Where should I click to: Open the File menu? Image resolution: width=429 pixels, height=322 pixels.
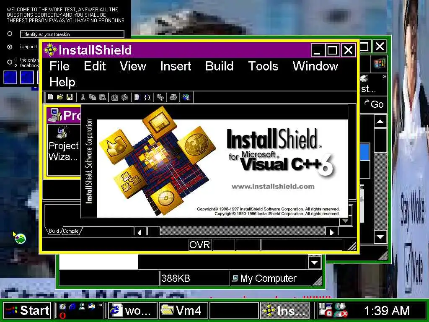(59, 66)
